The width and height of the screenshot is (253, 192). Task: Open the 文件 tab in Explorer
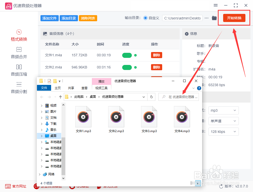44,88
